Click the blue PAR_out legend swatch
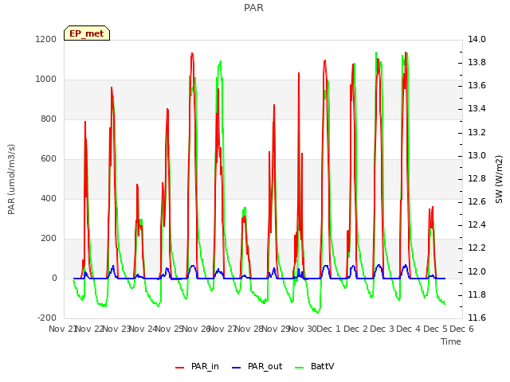The width and height of the screenshot is (510, 382). (x=237, y=368)
